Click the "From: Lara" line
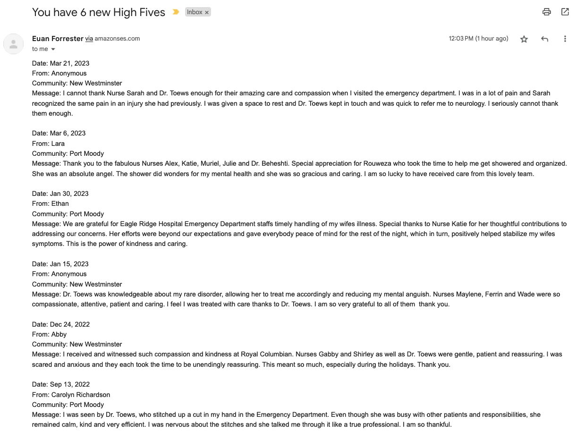 click(48, 144)
